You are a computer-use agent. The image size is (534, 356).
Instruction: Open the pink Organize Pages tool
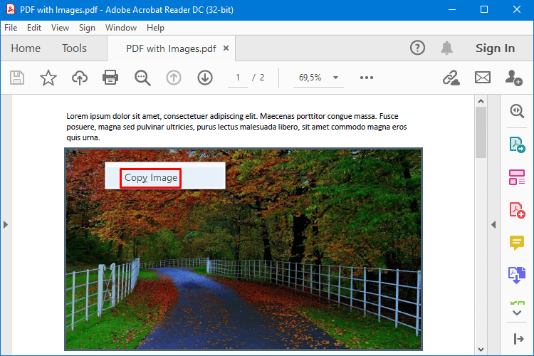(x=517, y=177)
